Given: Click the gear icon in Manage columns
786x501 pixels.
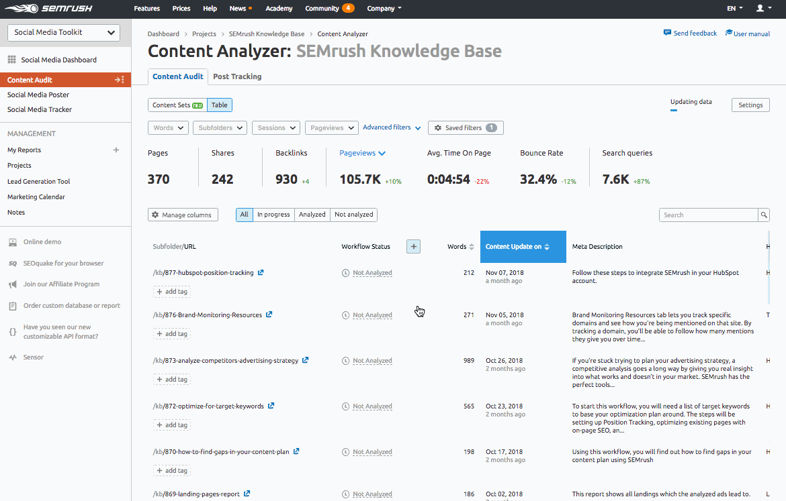Looking at the screenshot, I should tap(155, 215).
